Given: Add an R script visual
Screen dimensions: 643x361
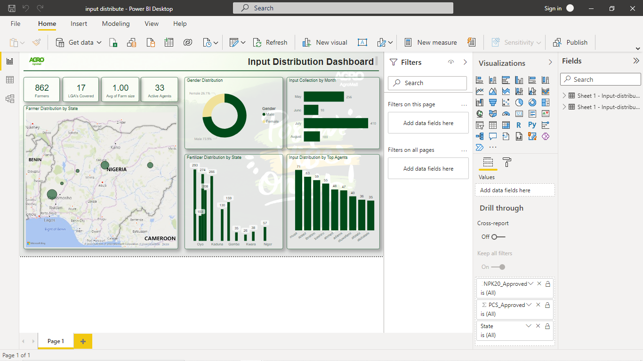Looking at the screenshot, I should pos(519,125).
